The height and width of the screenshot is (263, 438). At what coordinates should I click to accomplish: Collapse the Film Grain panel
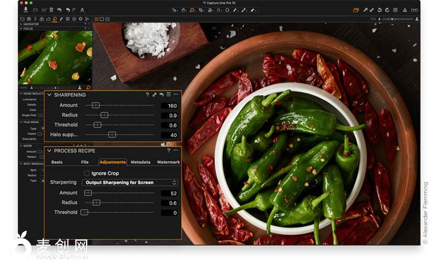[21, 122]
